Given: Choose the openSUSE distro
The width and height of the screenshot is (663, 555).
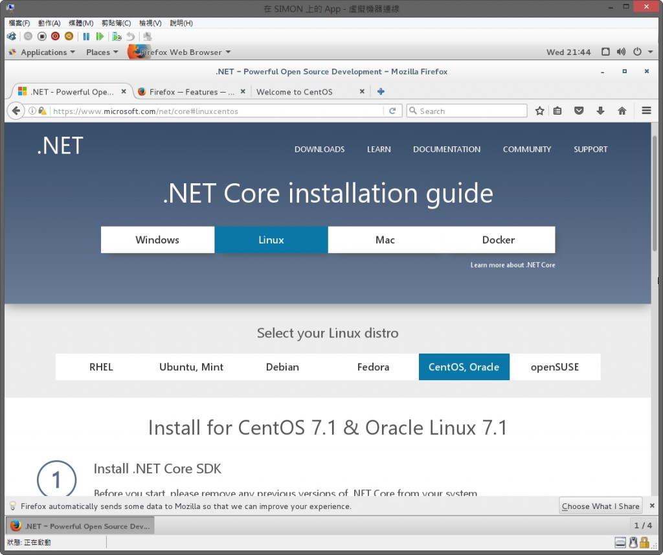Looking at the screenshot, I should [x=555, y=367].
